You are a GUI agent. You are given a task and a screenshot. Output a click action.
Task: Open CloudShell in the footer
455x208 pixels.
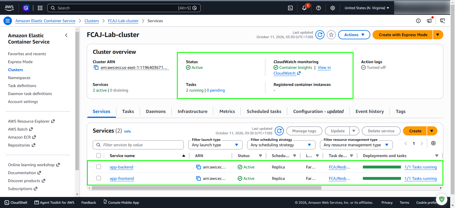pos(16,203)
